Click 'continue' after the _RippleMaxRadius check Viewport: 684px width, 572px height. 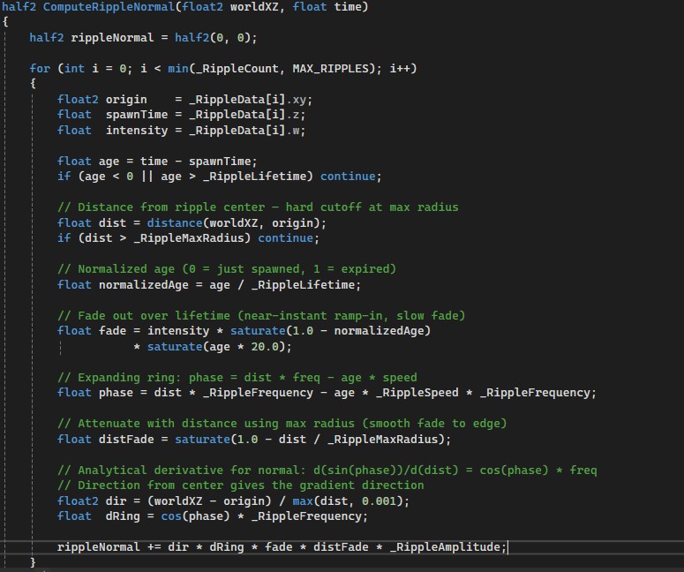point(285,238)
